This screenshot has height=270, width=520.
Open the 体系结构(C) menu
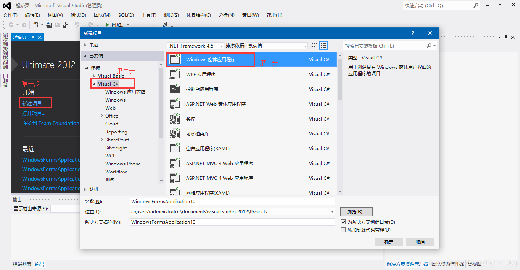198,15
